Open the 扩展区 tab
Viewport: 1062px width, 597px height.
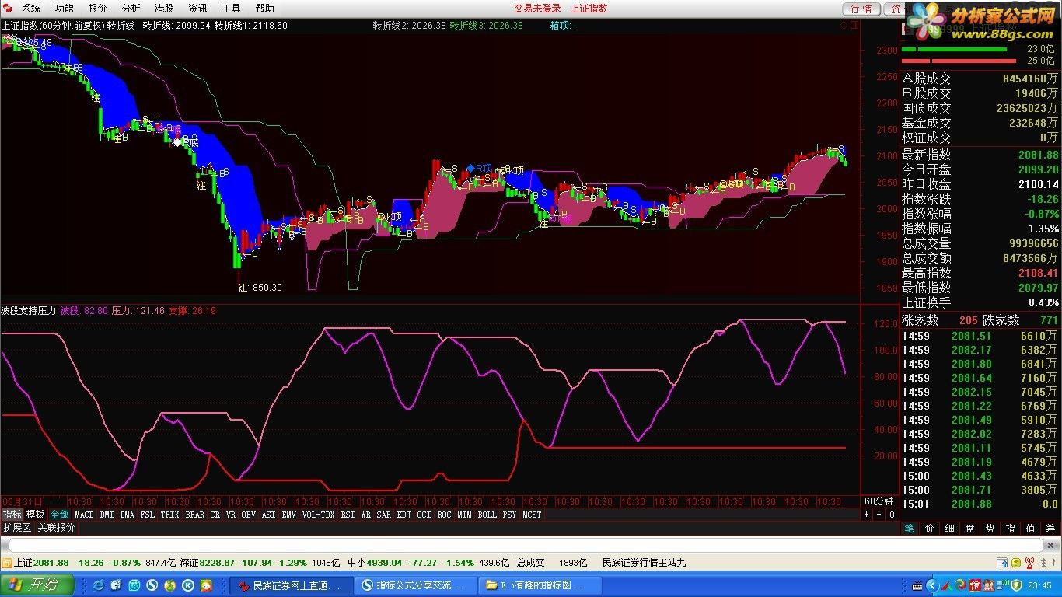coord(16,528)
